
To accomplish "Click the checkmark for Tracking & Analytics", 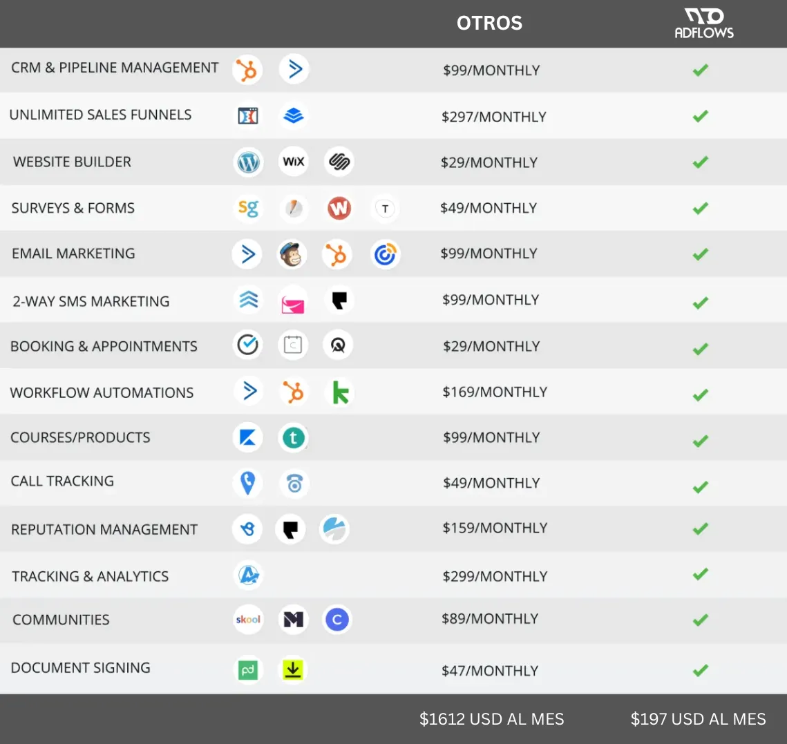I will click(701, 574).
